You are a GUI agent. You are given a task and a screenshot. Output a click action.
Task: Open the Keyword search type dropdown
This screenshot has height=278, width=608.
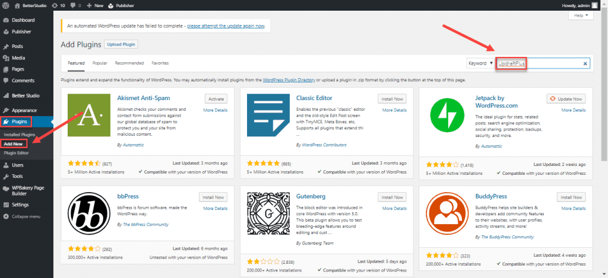click(480, 63)
